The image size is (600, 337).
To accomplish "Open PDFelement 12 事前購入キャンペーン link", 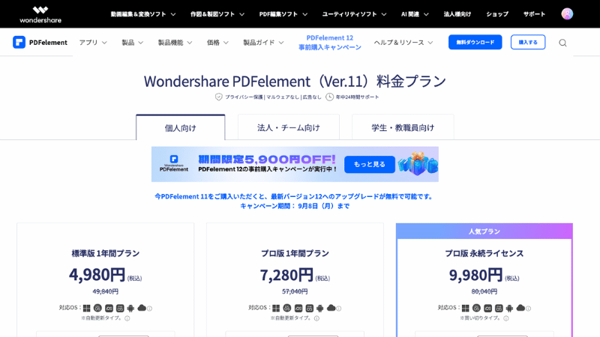I will (330, 43).
